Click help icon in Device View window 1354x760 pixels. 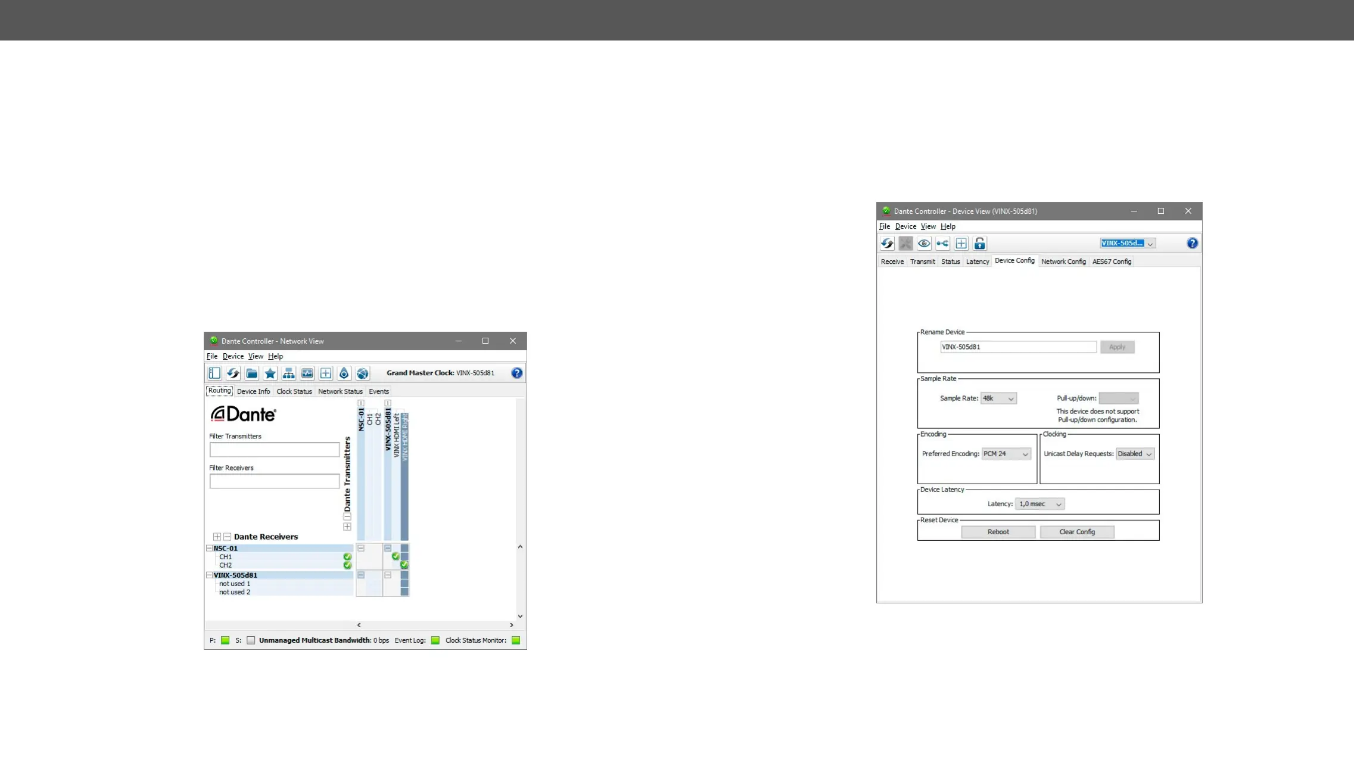pos(1192,243)
